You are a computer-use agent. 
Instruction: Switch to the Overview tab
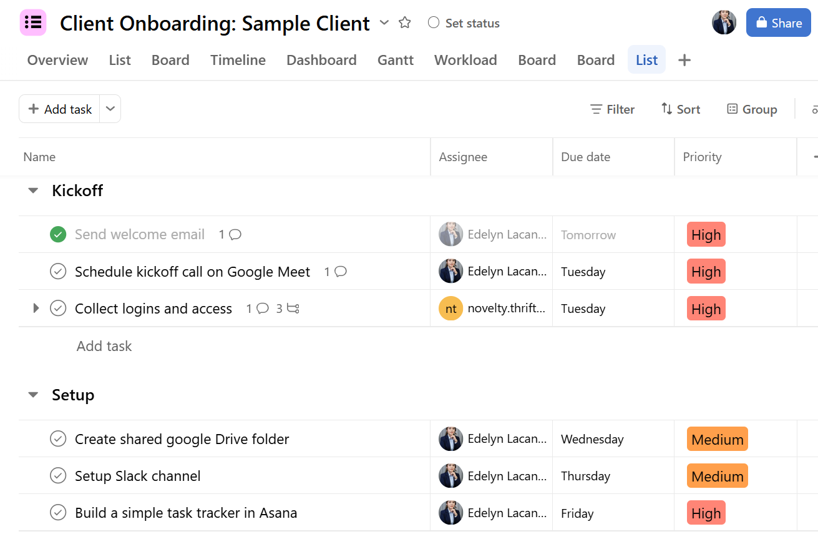[57, 60]
